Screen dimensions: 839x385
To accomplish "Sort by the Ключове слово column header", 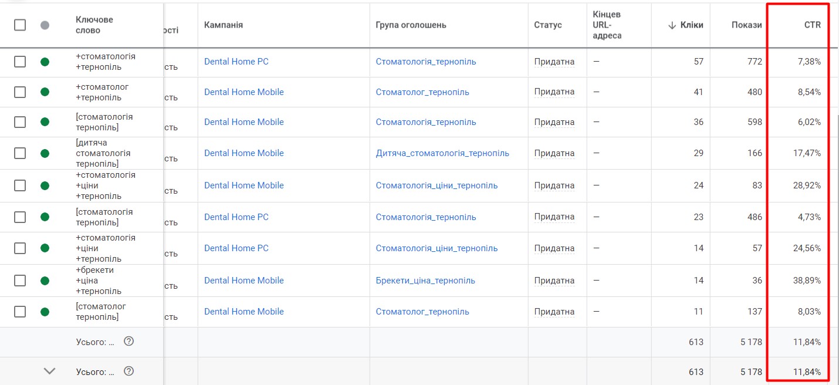I will 94,25.
